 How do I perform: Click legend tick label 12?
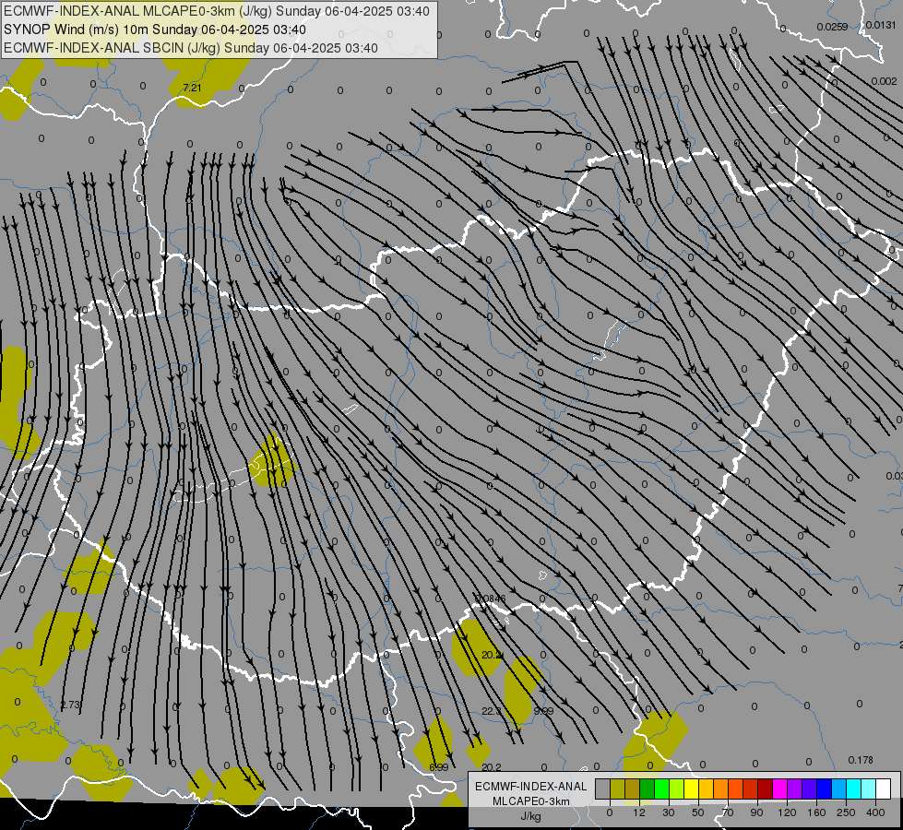639,812
